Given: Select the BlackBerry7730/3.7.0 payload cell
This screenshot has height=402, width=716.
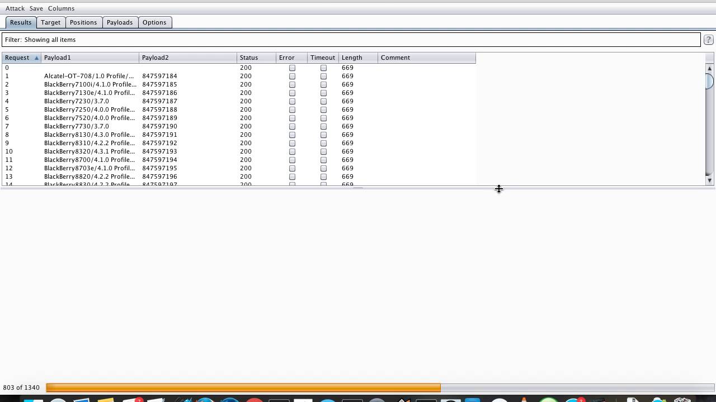Looking at the screenshot, I should coord(90,126).
